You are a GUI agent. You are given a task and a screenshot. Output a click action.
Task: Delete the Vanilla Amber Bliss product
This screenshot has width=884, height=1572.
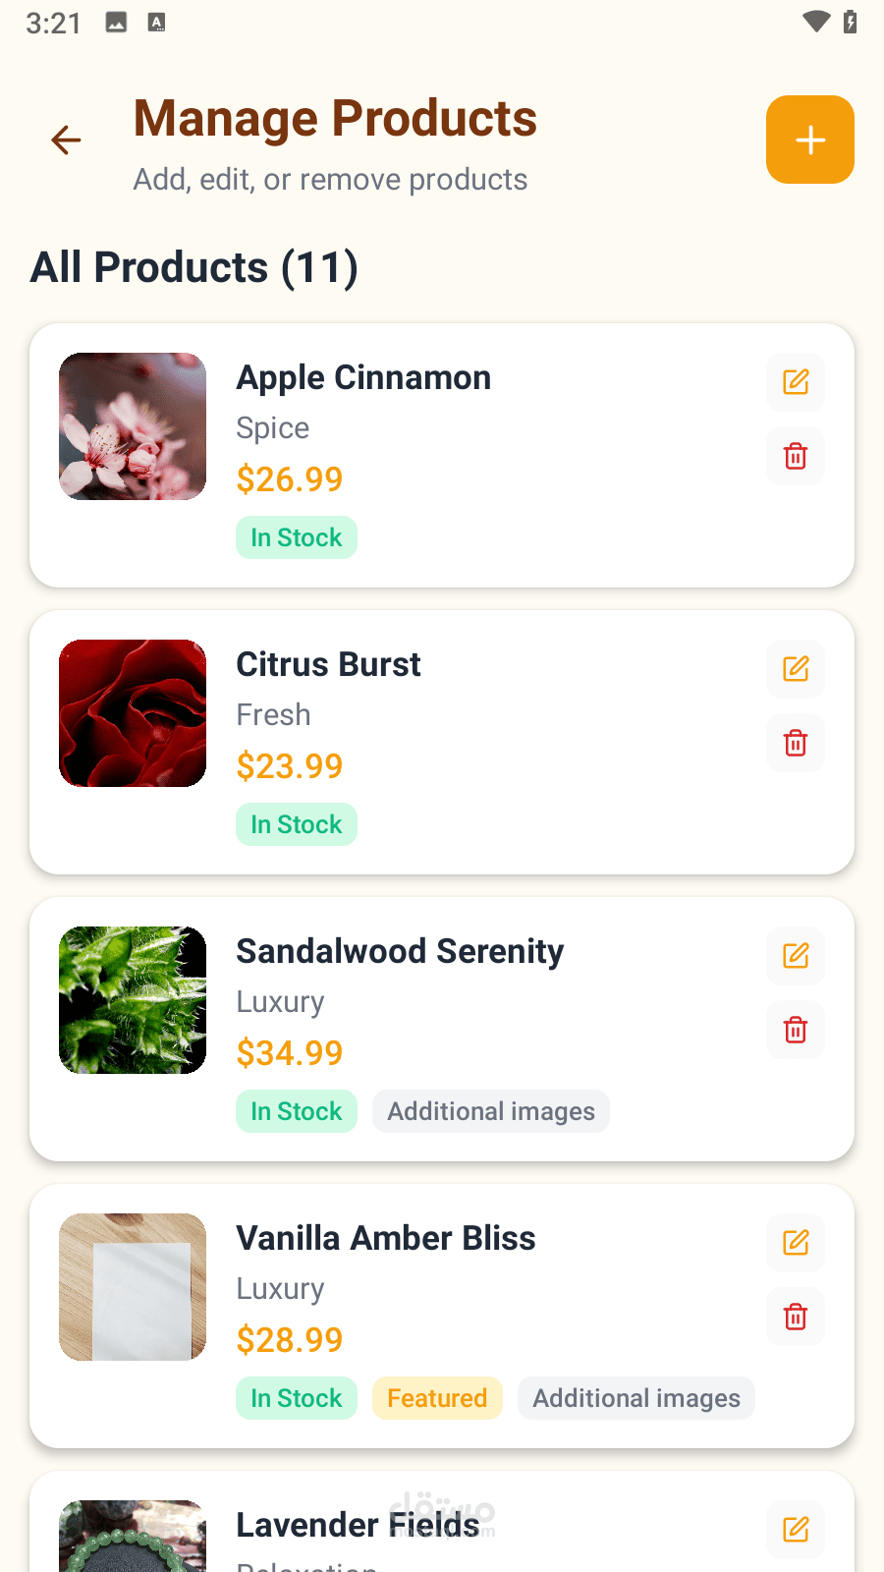pyautogui.click(x=796, y=1318)
